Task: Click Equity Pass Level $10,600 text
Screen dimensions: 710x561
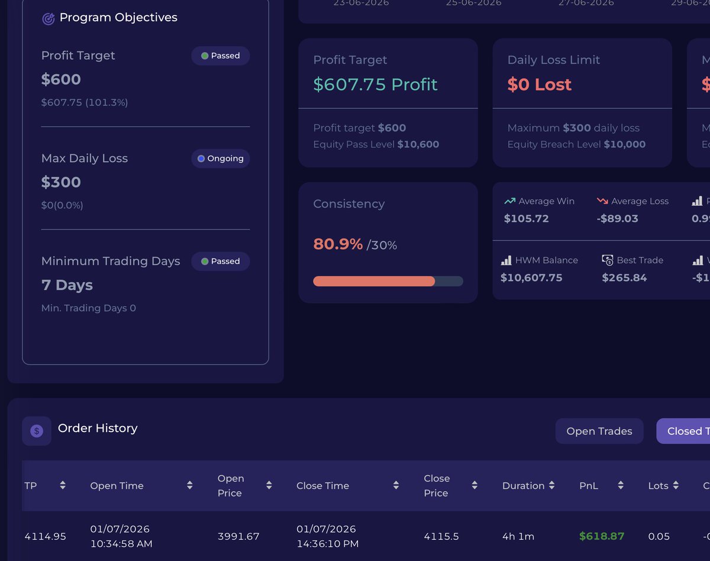Action: [x=376, y=144]
